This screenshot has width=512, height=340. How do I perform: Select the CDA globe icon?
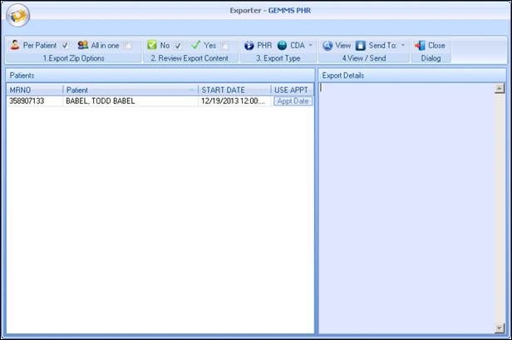coord(283,46)
